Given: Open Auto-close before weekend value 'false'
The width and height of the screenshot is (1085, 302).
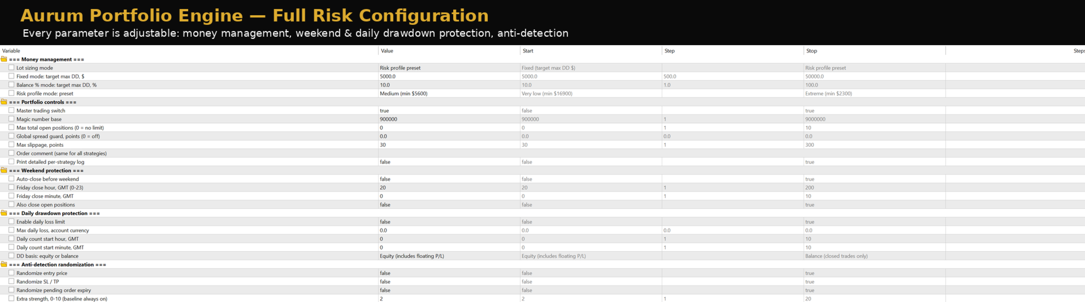Looking at the screenshot, I should [x=449, y=179].
